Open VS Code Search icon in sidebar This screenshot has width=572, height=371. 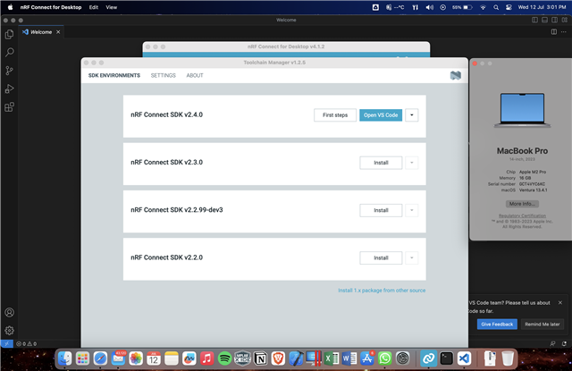click(10, 52)
